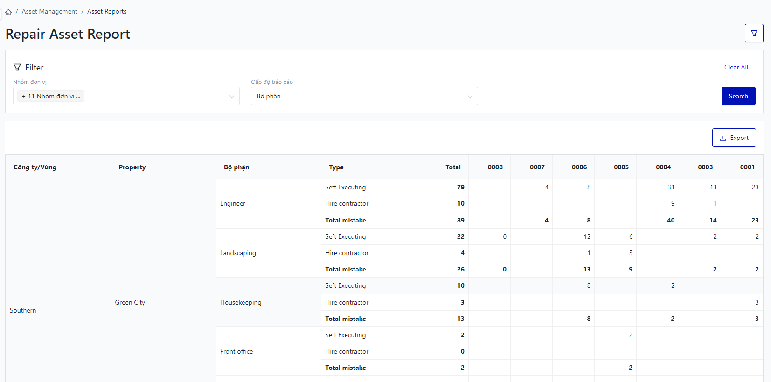Click the Công ty/Vùng column header
771x382 pixels.
coord(35,167)
